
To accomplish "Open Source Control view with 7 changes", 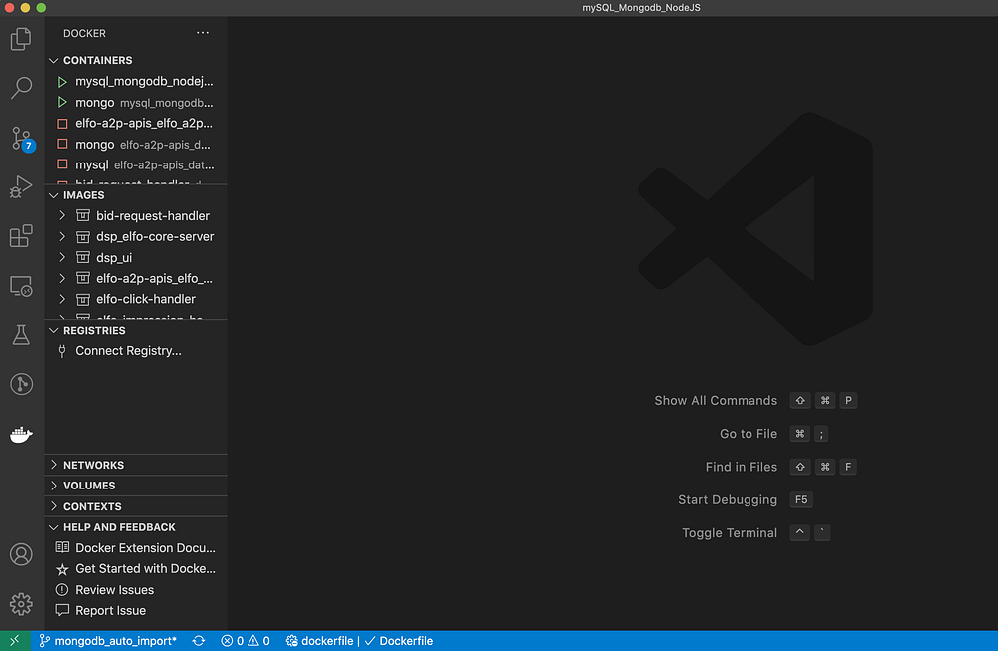I will [x=22, y=138].
